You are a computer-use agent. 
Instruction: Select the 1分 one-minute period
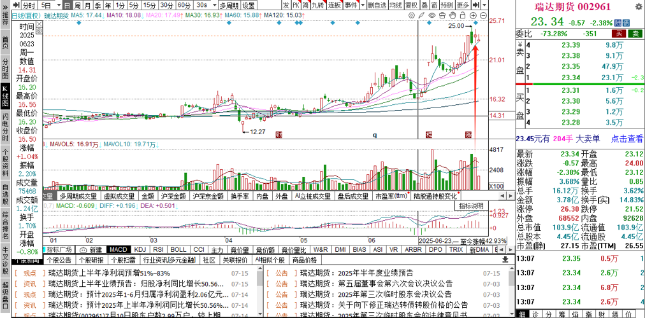pos(120,5)
